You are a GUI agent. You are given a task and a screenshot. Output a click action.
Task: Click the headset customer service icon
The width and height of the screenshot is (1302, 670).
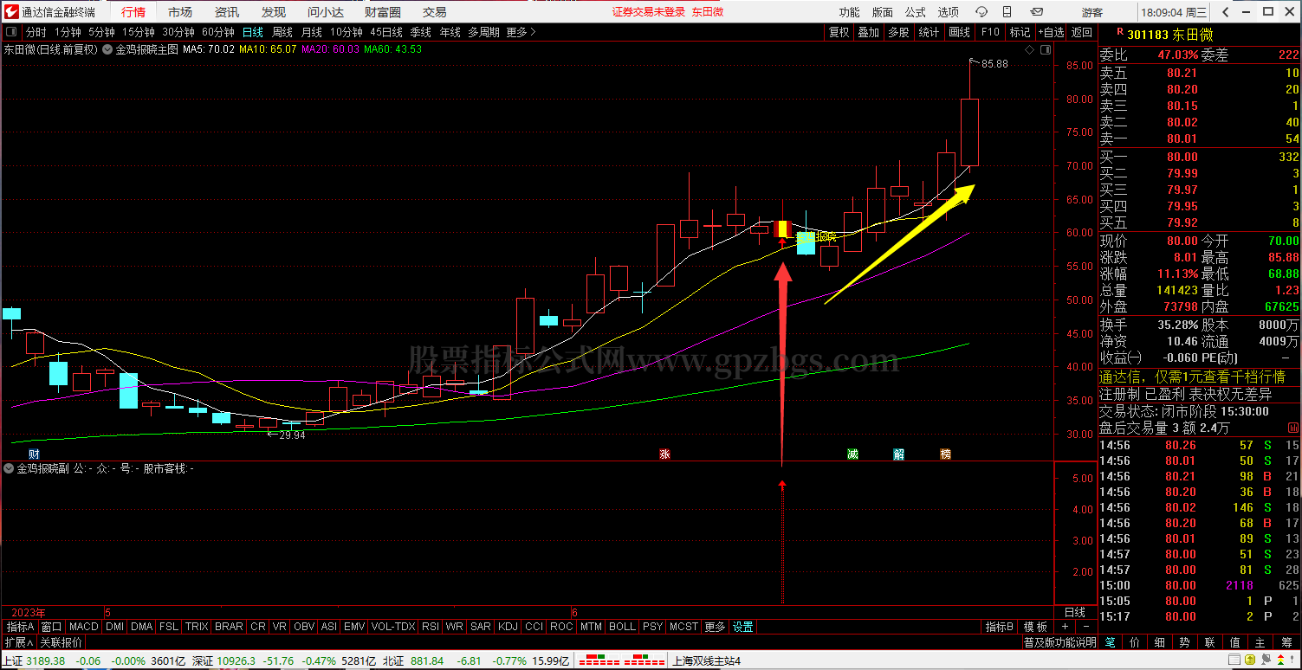click(981, 12)
